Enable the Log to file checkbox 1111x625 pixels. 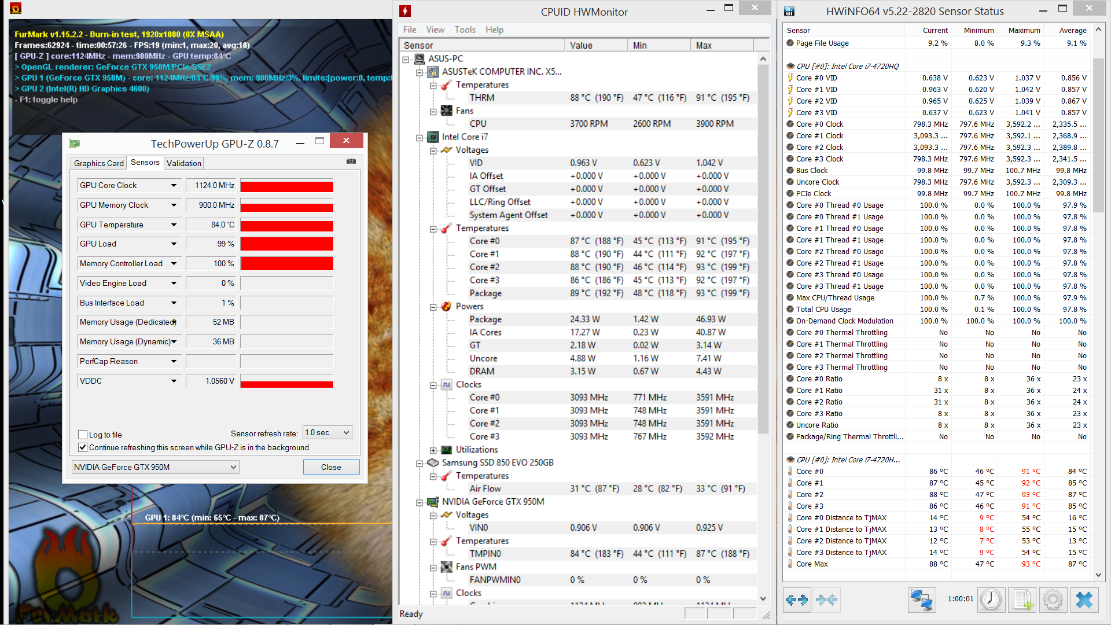click(x=83, y=435)
